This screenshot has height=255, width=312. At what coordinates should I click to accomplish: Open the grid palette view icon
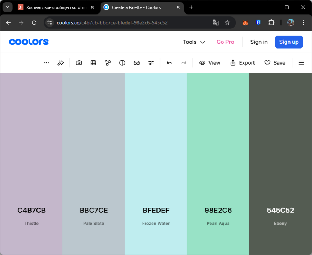pos(93,63)
